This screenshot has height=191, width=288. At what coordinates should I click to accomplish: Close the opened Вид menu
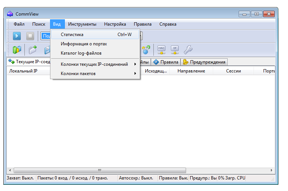pos(57,24)
